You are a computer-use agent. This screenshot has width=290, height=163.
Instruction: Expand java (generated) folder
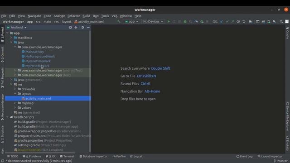(x=11, y=80)
